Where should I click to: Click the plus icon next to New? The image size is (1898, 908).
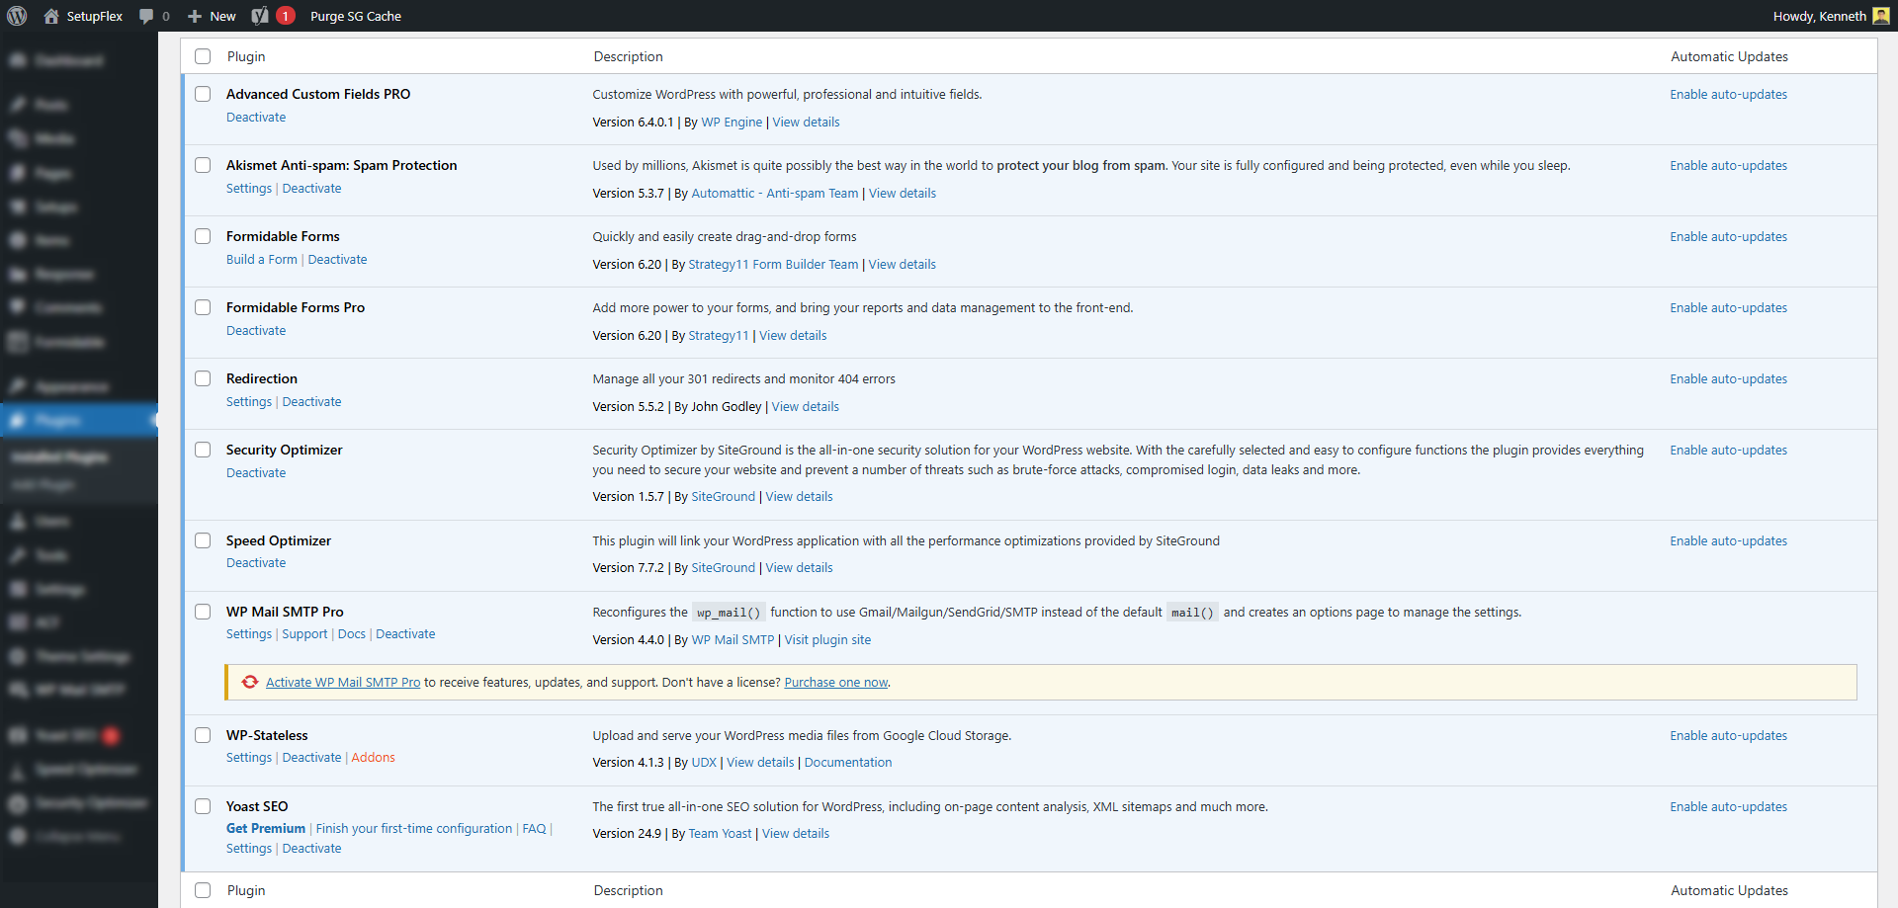pyautogui.click(x=195, y=16)
